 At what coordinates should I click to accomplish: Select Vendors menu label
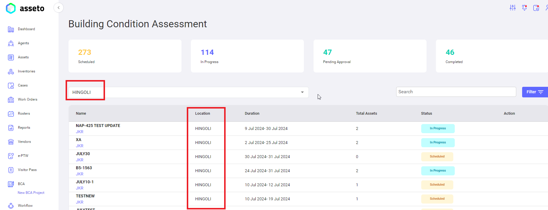(x=24, y=142)
